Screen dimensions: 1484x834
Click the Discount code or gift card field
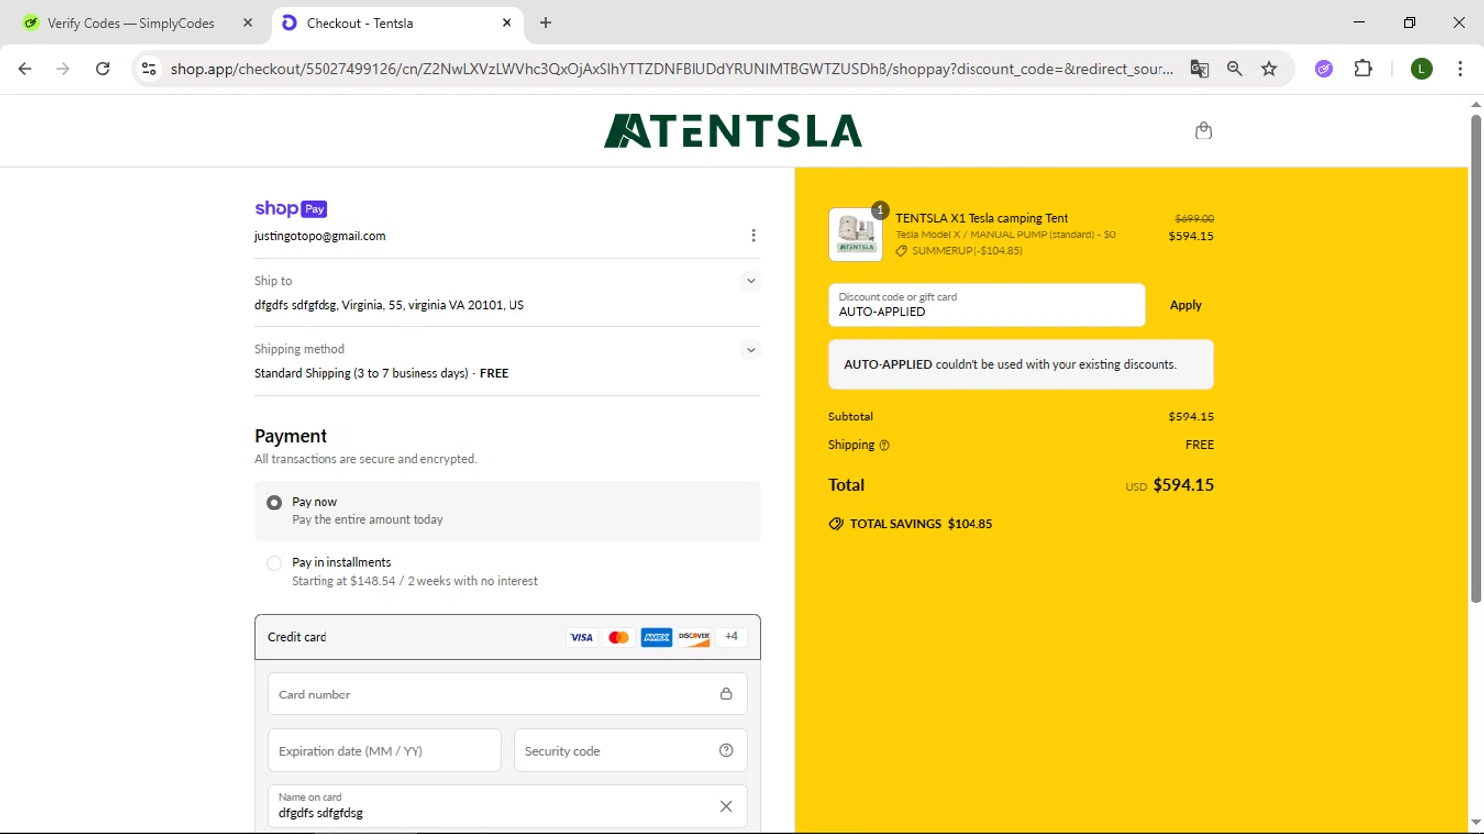point(986,305)
